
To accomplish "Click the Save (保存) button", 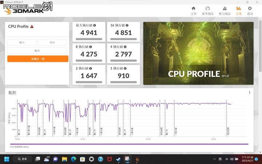I will click(52, 42).
